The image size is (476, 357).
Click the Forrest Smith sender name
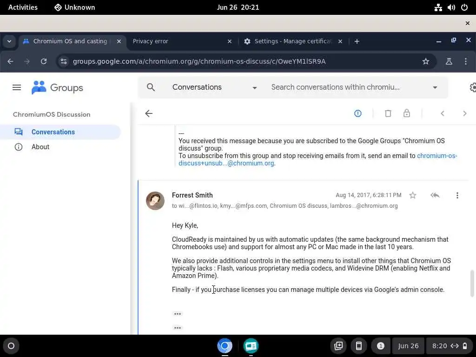click(192, 195)
